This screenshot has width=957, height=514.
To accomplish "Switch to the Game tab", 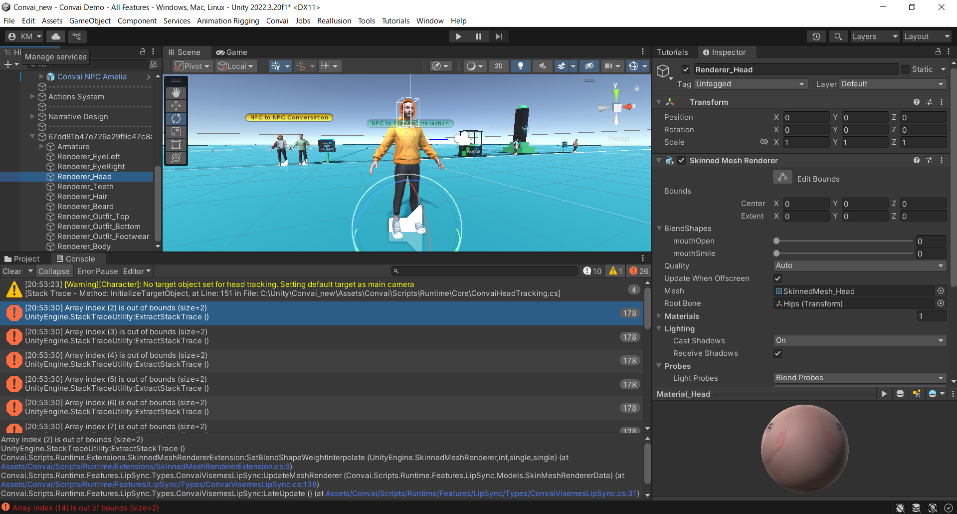I will (231, 52).
